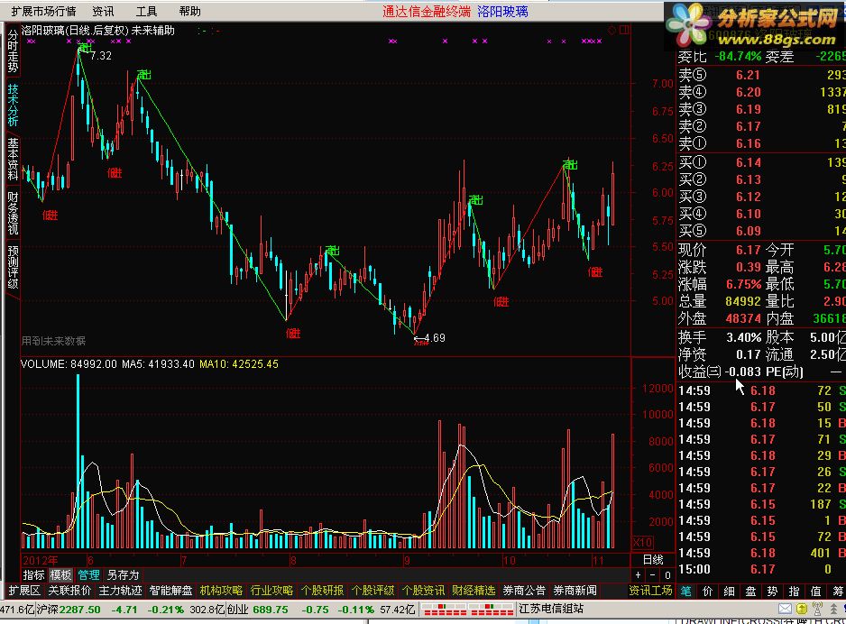The width and height of the screenshot is (846, 624).
Task: Open the 资讯 menu
Action: [103, 11]
